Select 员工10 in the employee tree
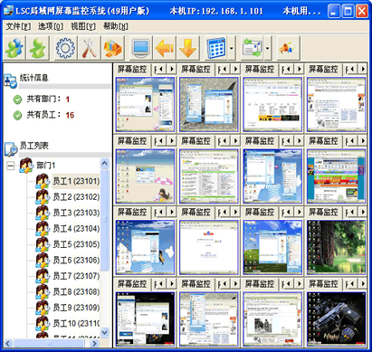The width and height of the screenshot is (372, 352). tap(76, 323)
